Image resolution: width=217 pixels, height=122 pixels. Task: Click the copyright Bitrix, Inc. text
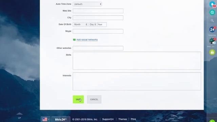85,119
